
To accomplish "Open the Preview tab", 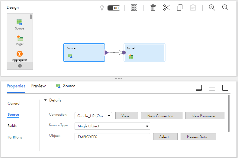I will [x=39, y=86].
